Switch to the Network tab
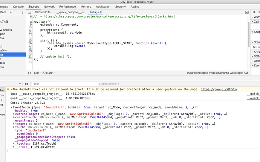The width and height of the screenshot is (260, 162). (x=49, y=7)
